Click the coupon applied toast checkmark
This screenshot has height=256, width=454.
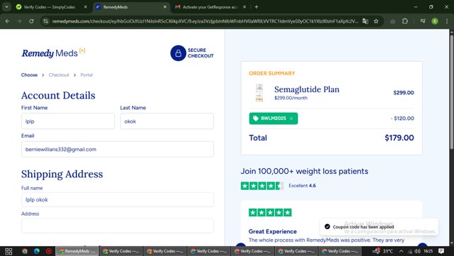(x=328, y=226)
